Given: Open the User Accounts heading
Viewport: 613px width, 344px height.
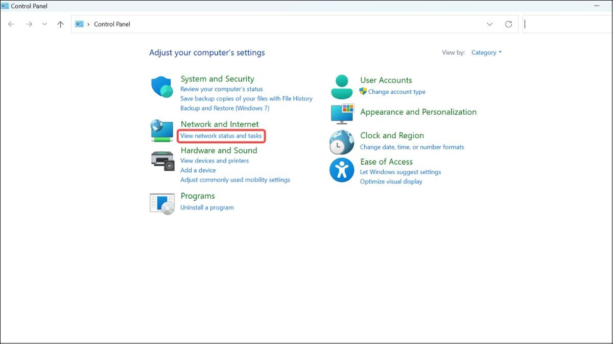Looking at the screenshot, I should [386, 81].
